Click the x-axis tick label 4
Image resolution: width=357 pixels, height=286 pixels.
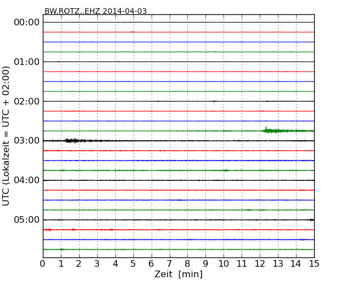coord(115,264)
